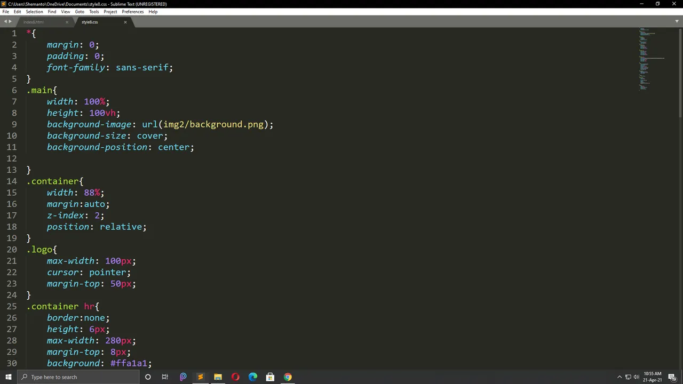Close the style8.css tab
The image size is (683, 384).
[125, 22]
